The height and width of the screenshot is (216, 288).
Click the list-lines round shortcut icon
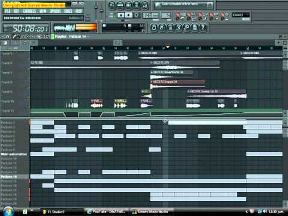(x=194, y=28)
